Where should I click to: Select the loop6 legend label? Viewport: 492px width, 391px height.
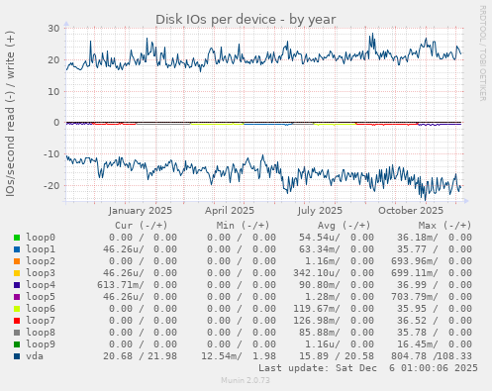coord(41,309)
